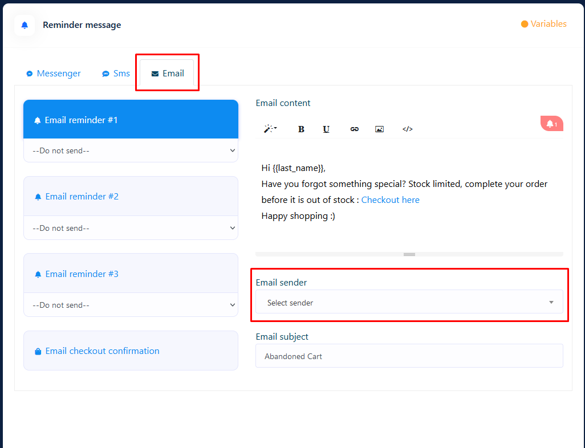Click the red bell notification badge
The height and width of the screenshot is (448, 585).
point(551,124)
